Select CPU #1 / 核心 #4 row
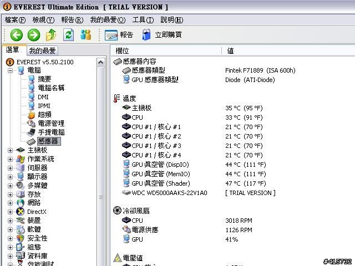 (x=233, y=155)
